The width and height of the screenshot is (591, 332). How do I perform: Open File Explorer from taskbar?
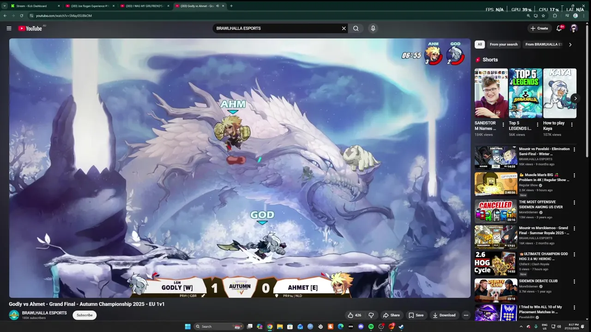click(280, 326)
